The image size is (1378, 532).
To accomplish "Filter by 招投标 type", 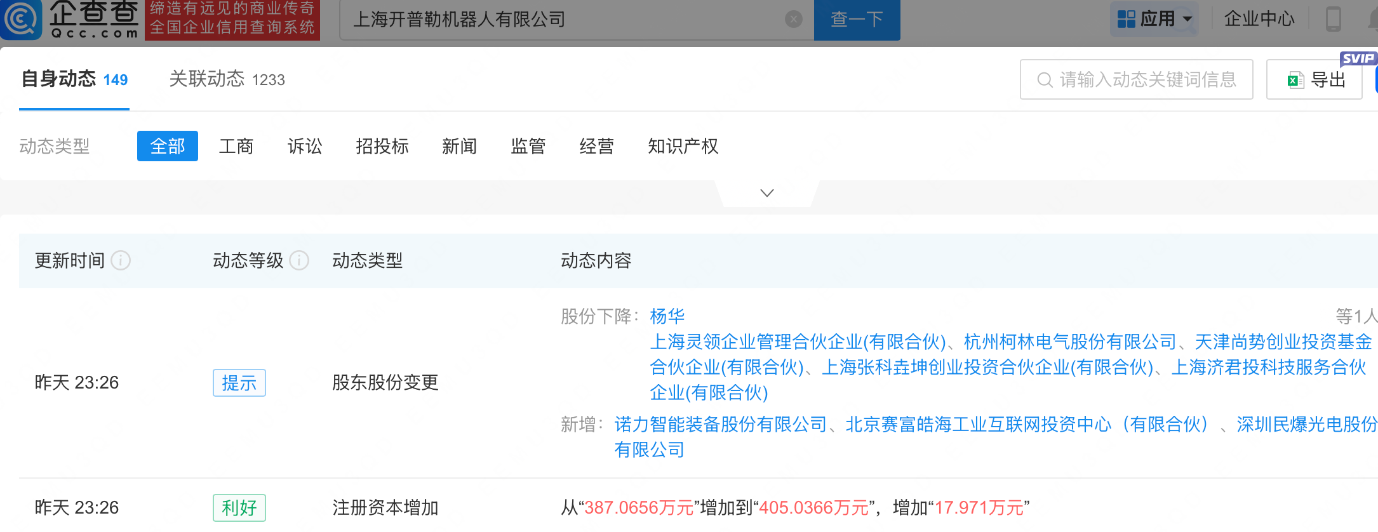I will click(x=382, y=147).
